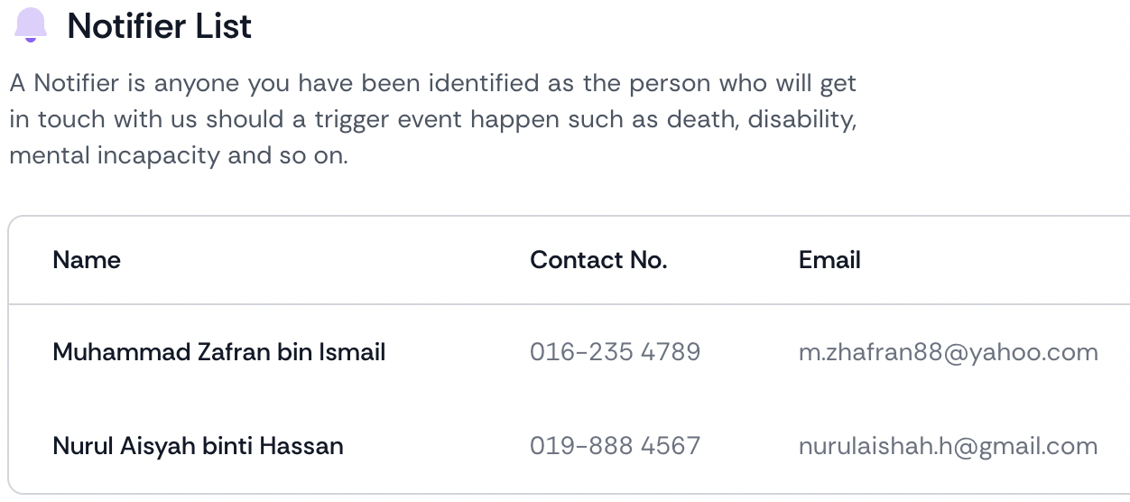Select the second notifier row
The height and width of the screenshot is (502, 1130).
coord(570,446)
